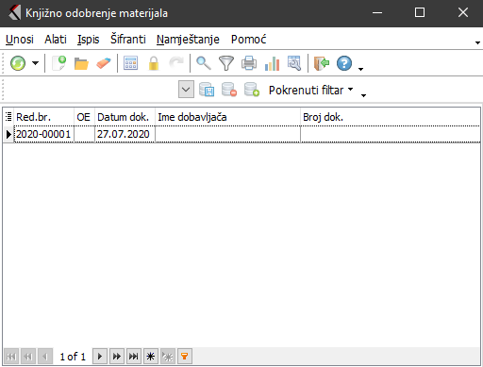Set a bookmark with asterisk button
483x367 pixels.
pyautogui.click(x=151, y=357)
